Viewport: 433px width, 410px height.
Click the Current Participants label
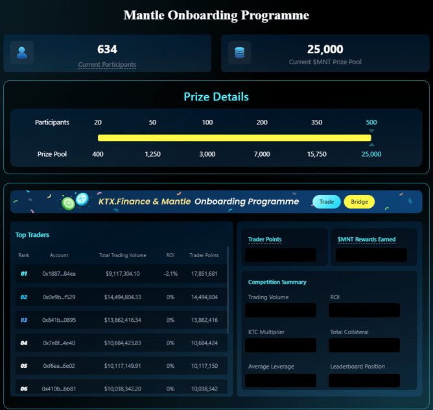tap(107, 65)
